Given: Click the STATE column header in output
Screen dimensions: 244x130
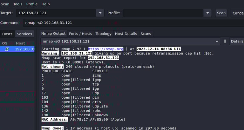Looking at the screenshot, I should point(67,71).
